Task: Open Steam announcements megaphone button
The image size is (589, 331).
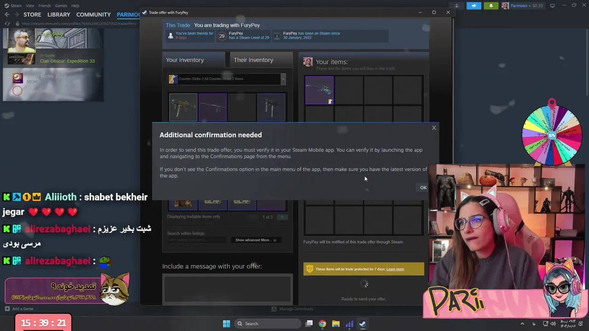Action: pos(474,6)
